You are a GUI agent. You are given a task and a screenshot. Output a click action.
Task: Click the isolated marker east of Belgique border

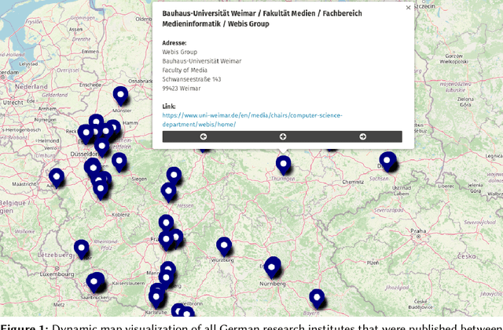57,176
